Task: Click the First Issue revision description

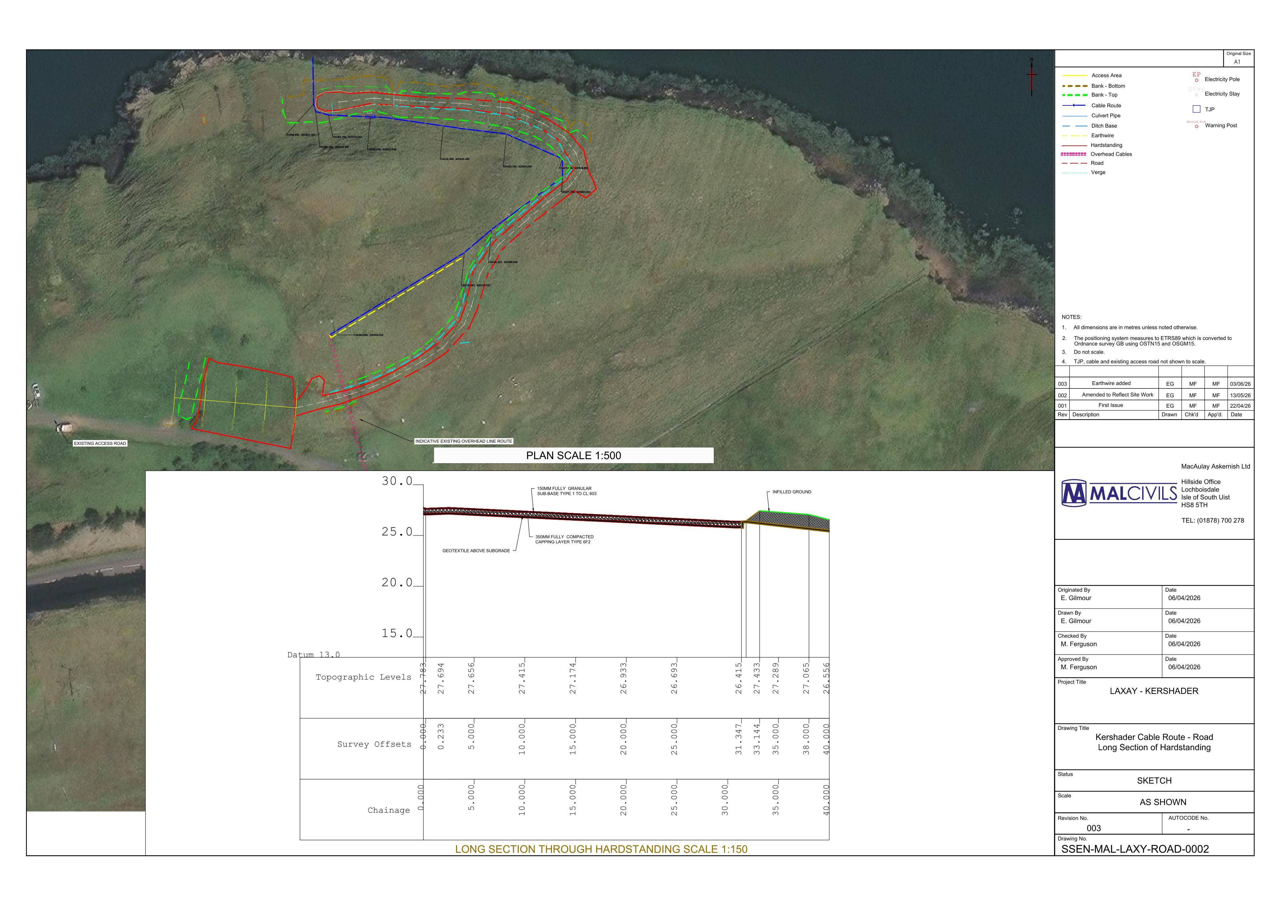Action: tap(1111, 405)
